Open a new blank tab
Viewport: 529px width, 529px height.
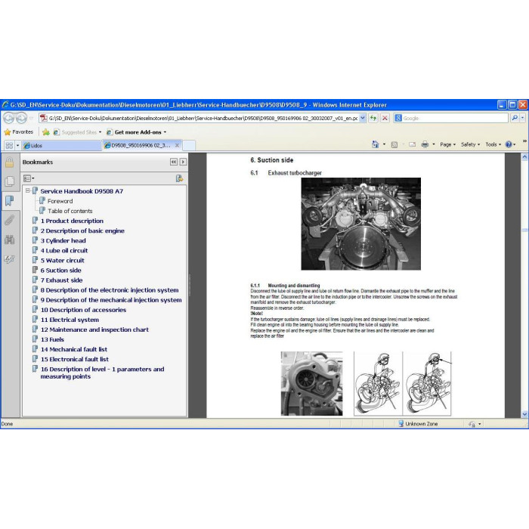tap(189, 145)
